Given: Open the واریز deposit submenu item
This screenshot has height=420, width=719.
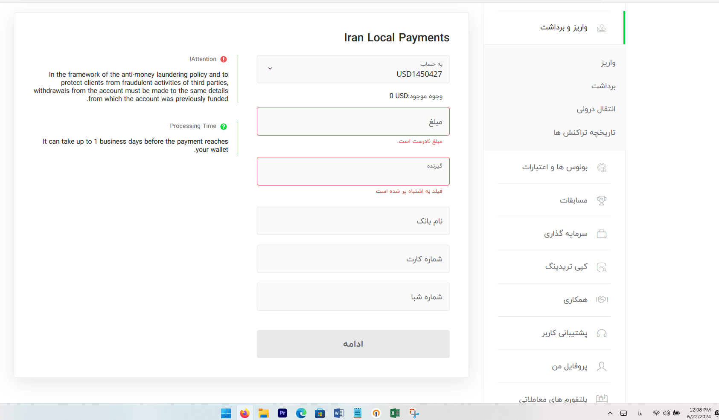Looking at the screenshot, I should coord(608,63).
